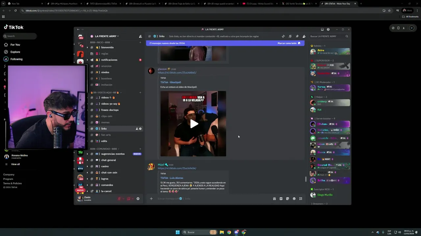Open Discord threads icon in links channel header
Image resolution: width=421 pixels, height=236 pixels.
click(283, 36)
